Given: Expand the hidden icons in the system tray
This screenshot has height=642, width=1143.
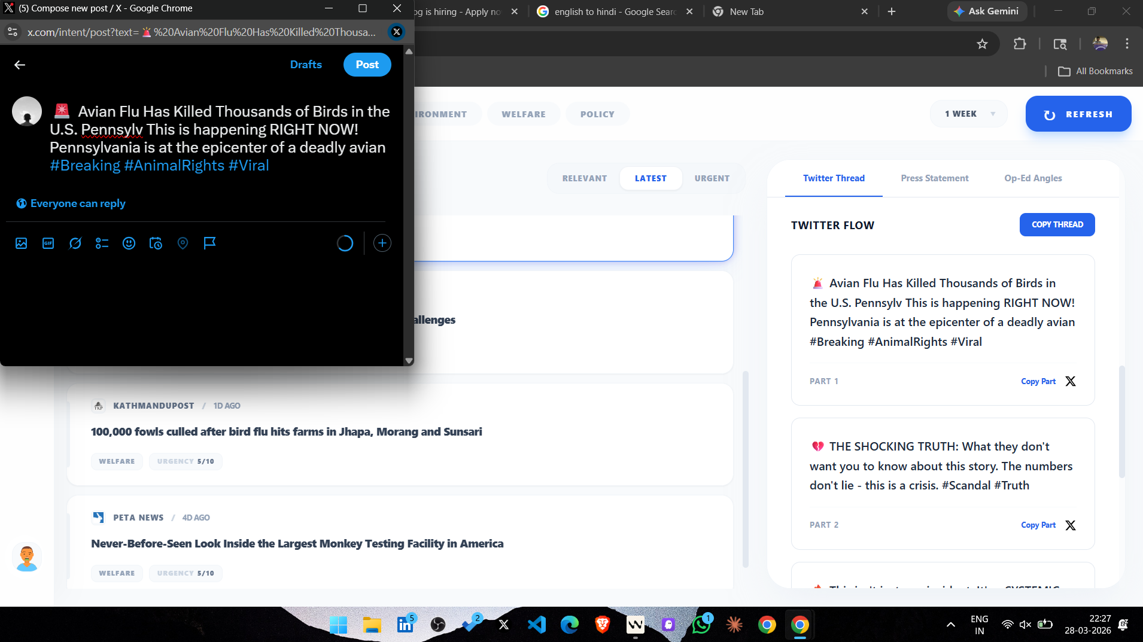Looking at the screenshot, I should click(x=951, y=624).
